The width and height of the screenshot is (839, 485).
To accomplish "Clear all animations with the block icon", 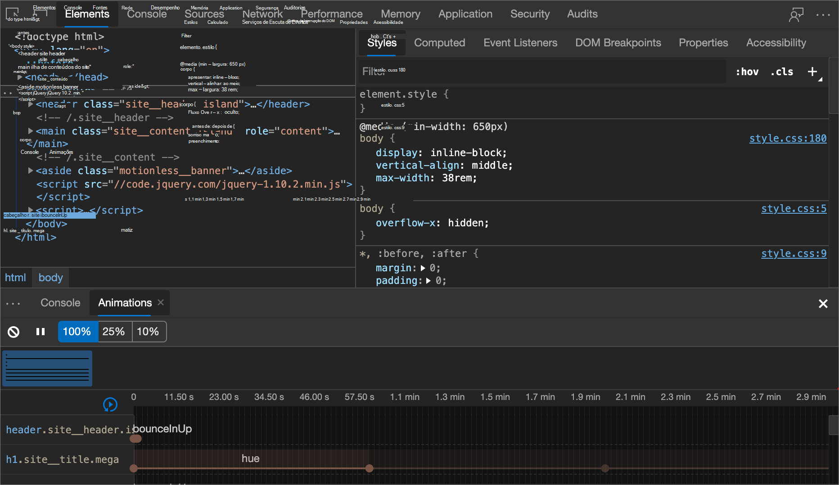I will [x=14, y=332].
